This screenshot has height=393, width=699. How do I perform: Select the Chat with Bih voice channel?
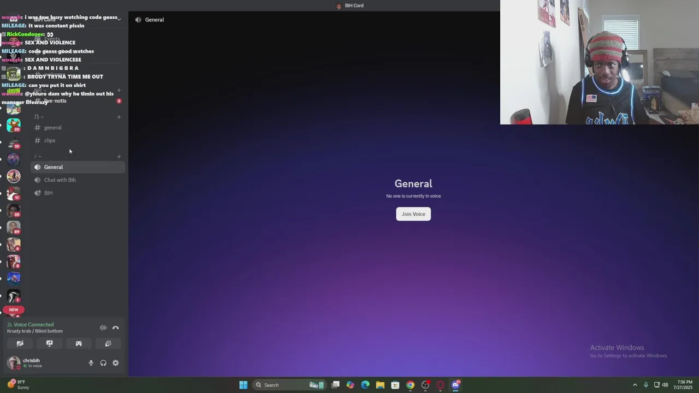(x=78, y=180)
